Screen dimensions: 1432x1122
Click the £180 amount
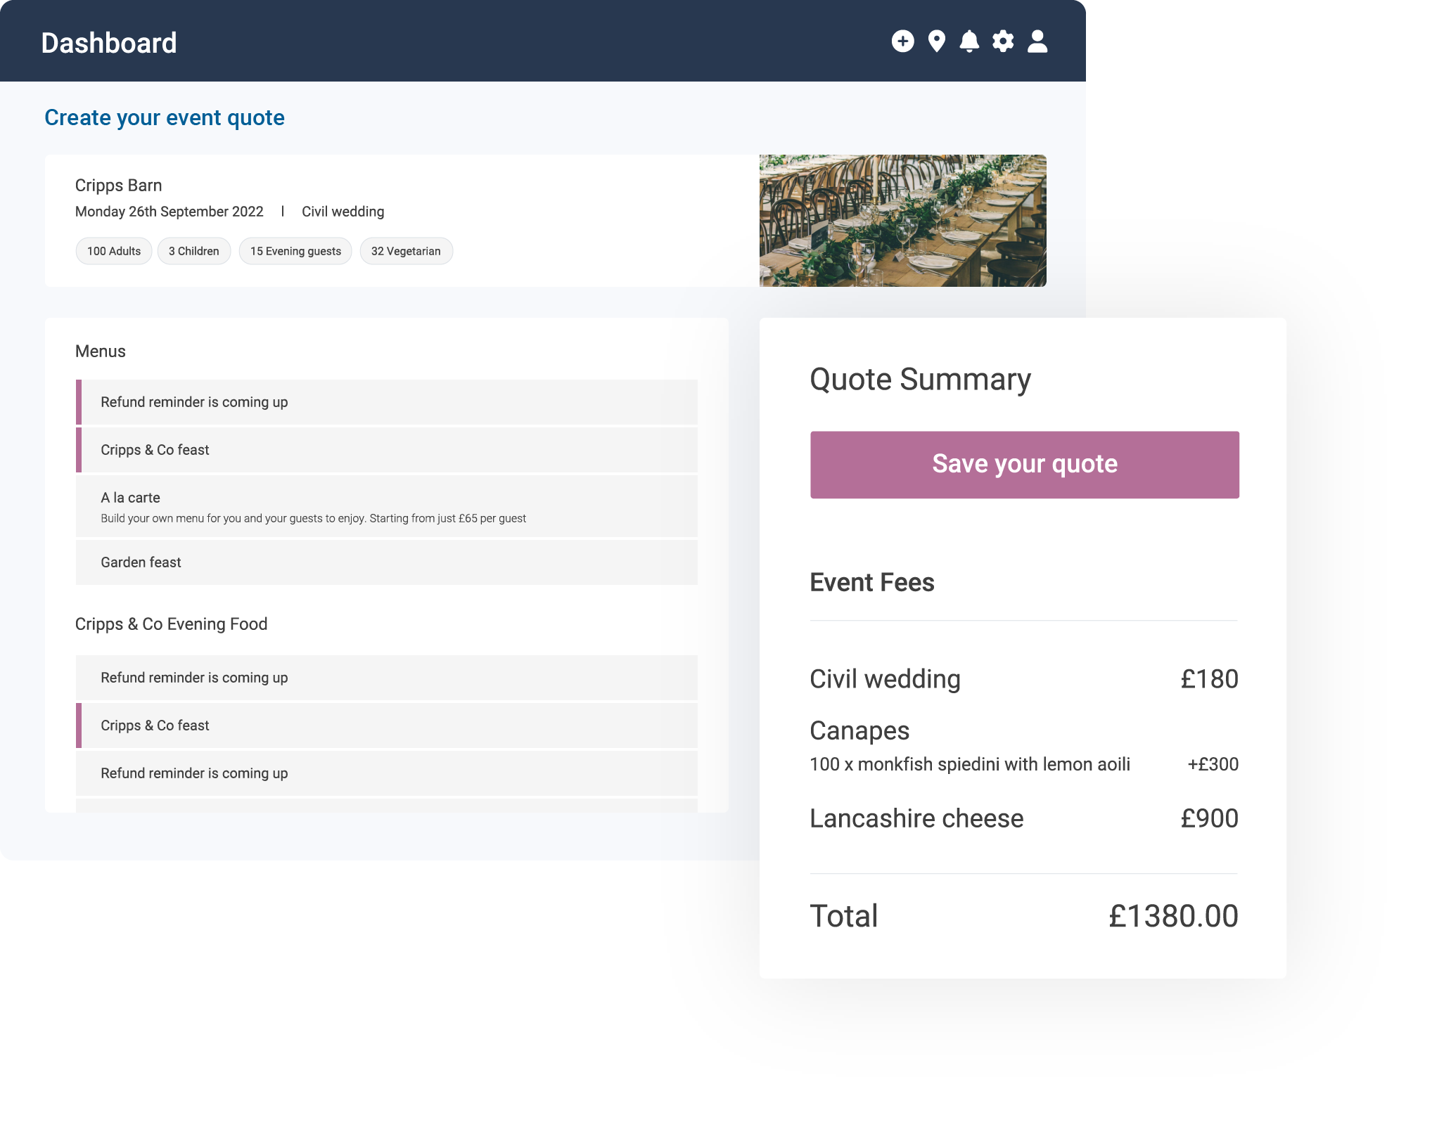[1210, 679]
